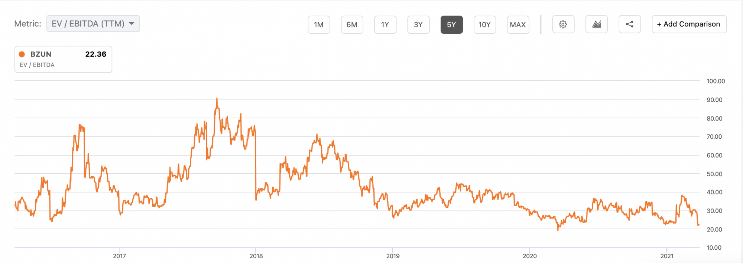
Task: Select the 3Y time range
Action: [418, 25]
